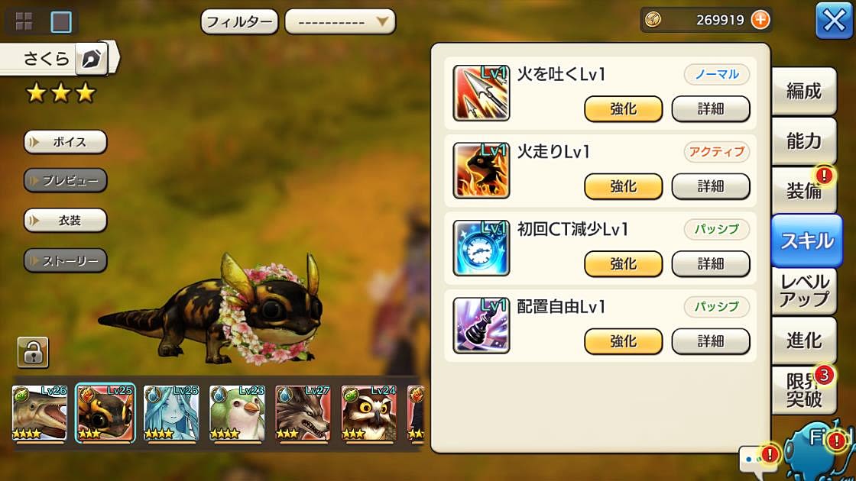Click 詳細 for 配置自由 skill
Screen dimensions: 856x481
tap(710, 341)
